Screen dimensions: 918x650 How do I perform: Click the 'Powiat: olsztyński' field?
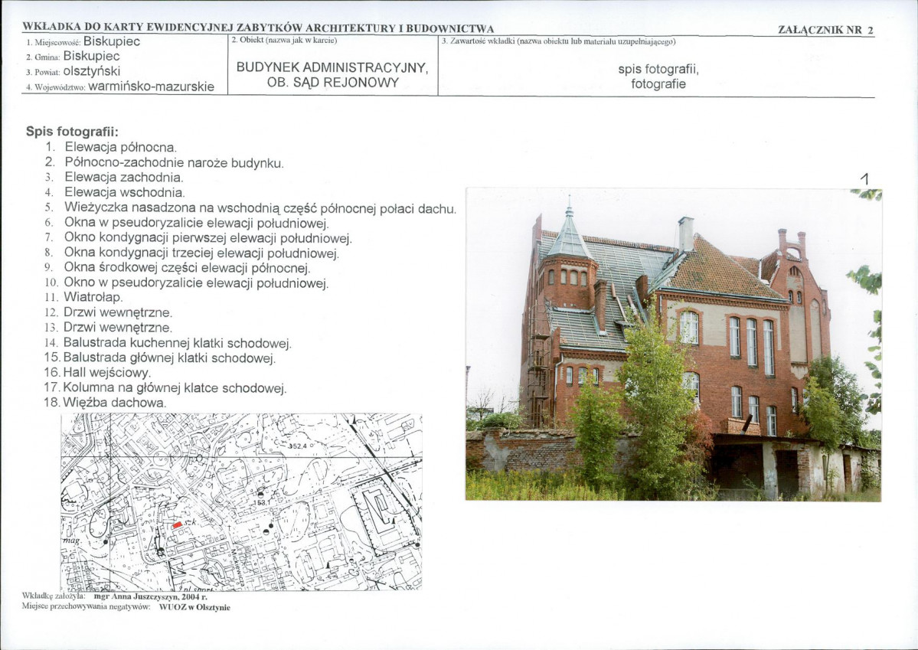74,71
